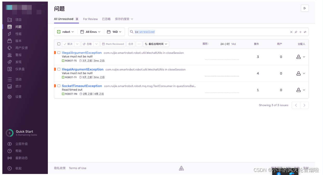Switch graph to 24 小时
Image resolution: width=323 pixels, height=175 pixels.
pos(225,44)
